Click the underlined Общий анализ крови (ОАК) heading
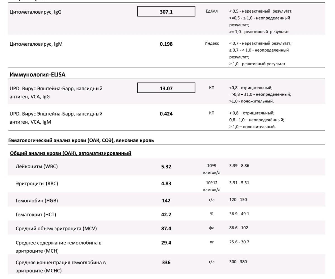This screenshot has width=335, height=279. tap(71, 153)
